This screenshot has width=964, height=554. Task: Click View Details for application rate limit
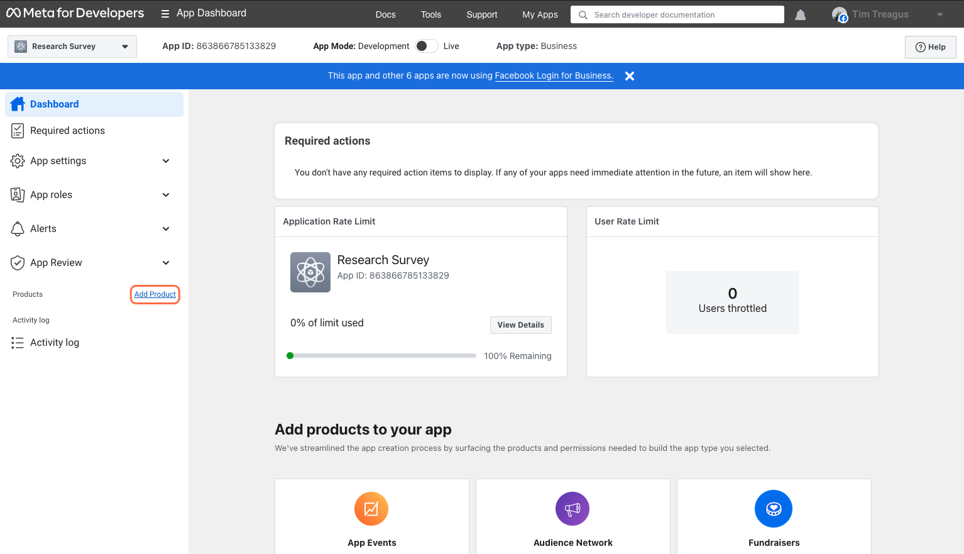[x=521, y=325]
